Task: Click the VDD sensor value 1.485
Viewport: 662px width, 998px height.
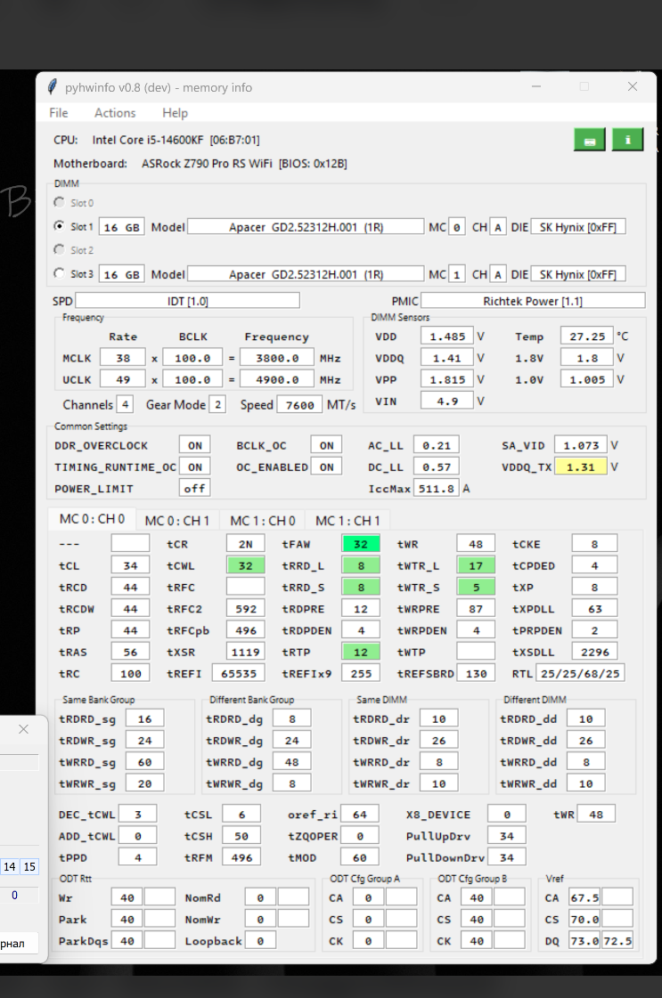Action: click(447, 337)
